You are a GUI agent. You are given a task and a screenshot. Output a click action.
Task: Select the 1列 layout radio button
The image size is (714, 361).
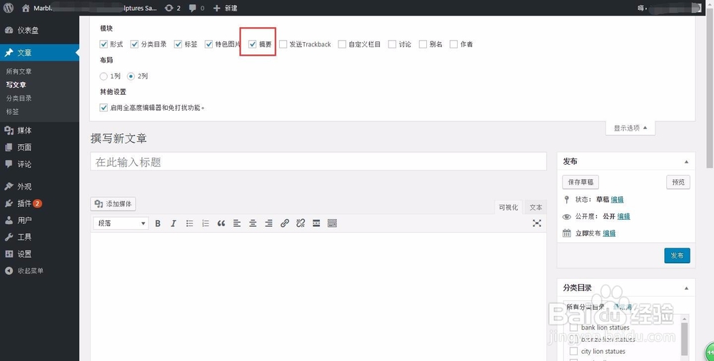coord(104,76)
